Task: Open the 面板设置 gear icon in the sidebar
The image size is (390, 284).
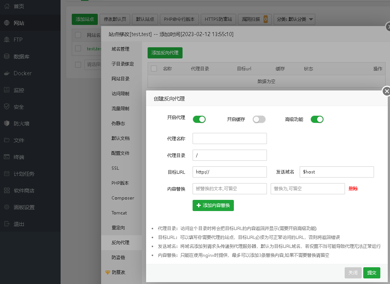Action: [x=7, y=207]
